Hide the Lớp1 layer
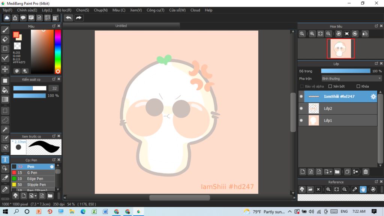This screenshot has height=216, width=384. pyautogui.click(x=301, y=120)
